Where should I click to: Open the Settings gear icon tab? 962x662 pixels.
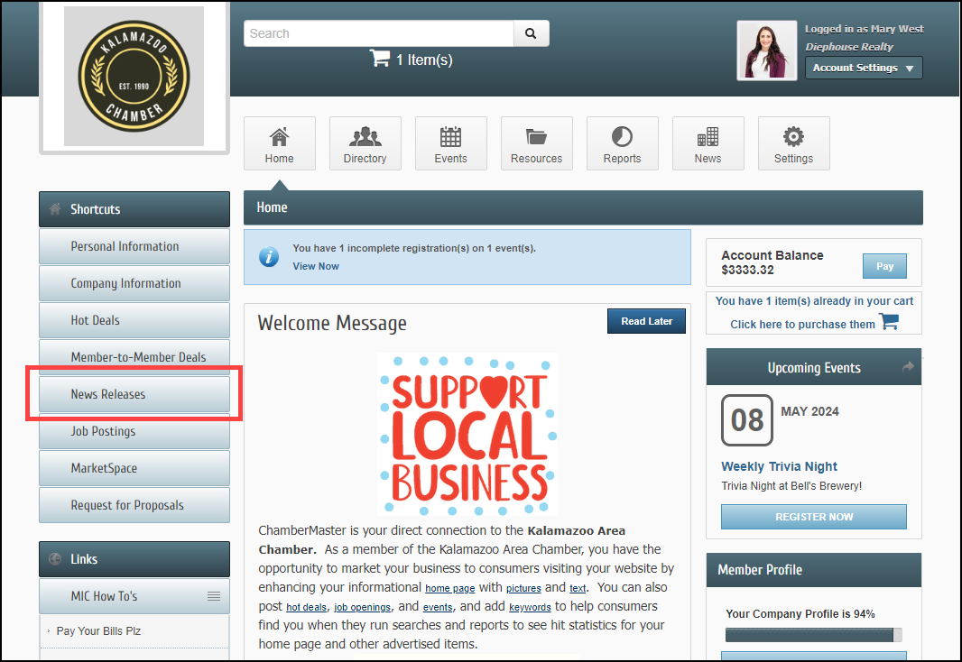tap(794, 143)
